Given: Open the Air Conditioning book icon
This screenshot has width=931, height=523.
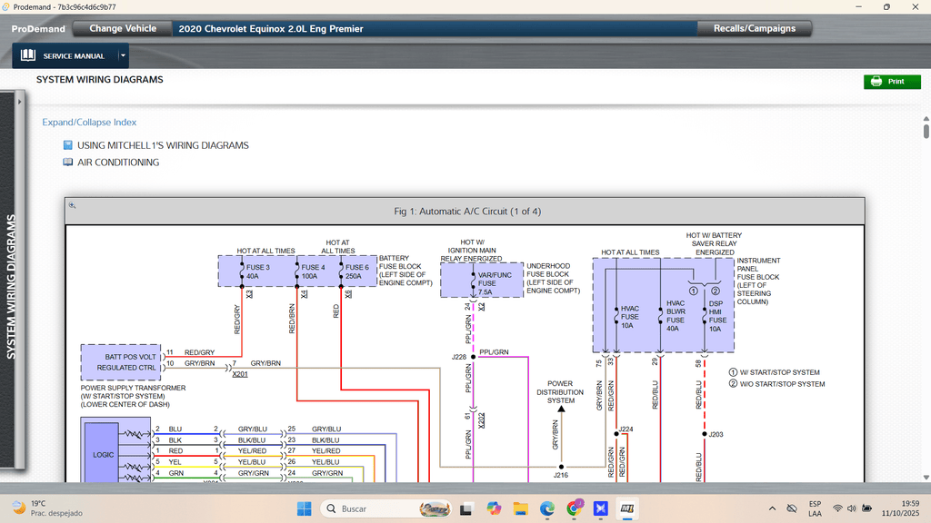Looking at the screenshot, I should pyautogui.click(x=68, y=163).
